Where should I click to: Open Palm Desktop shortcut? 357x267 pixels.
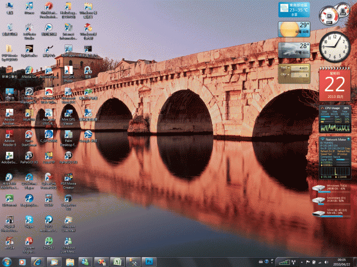[x=68, y=133]
